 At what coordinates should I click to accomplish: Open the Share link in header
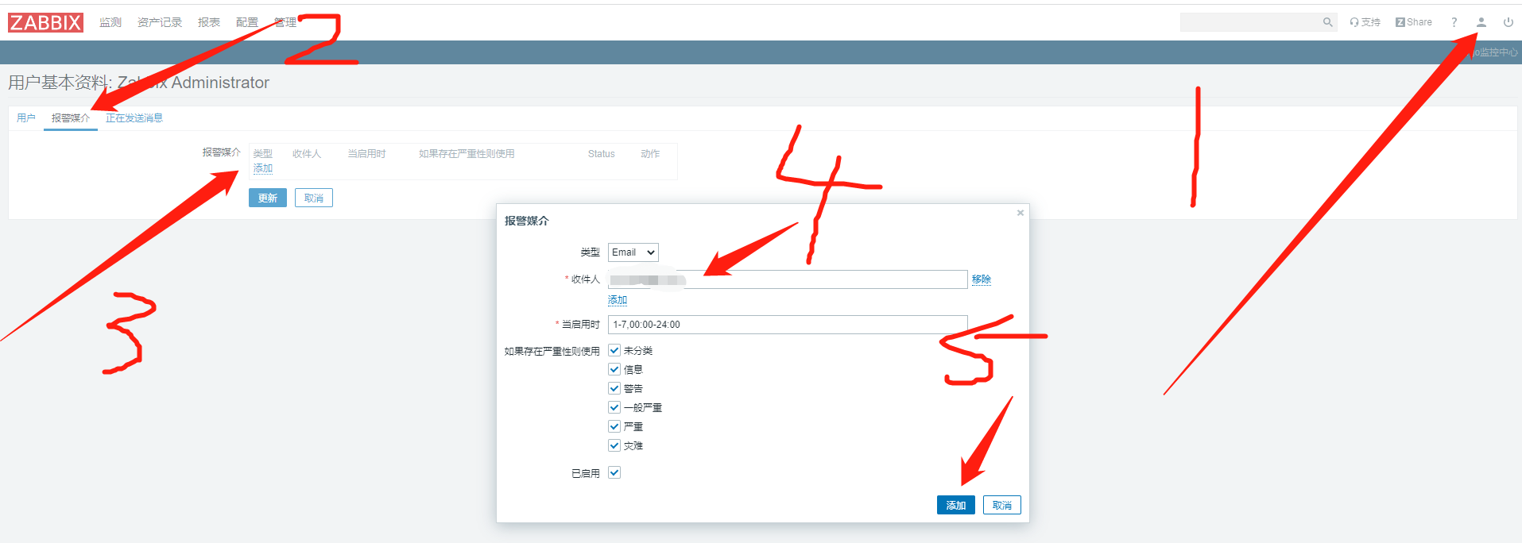[1414, 22]
